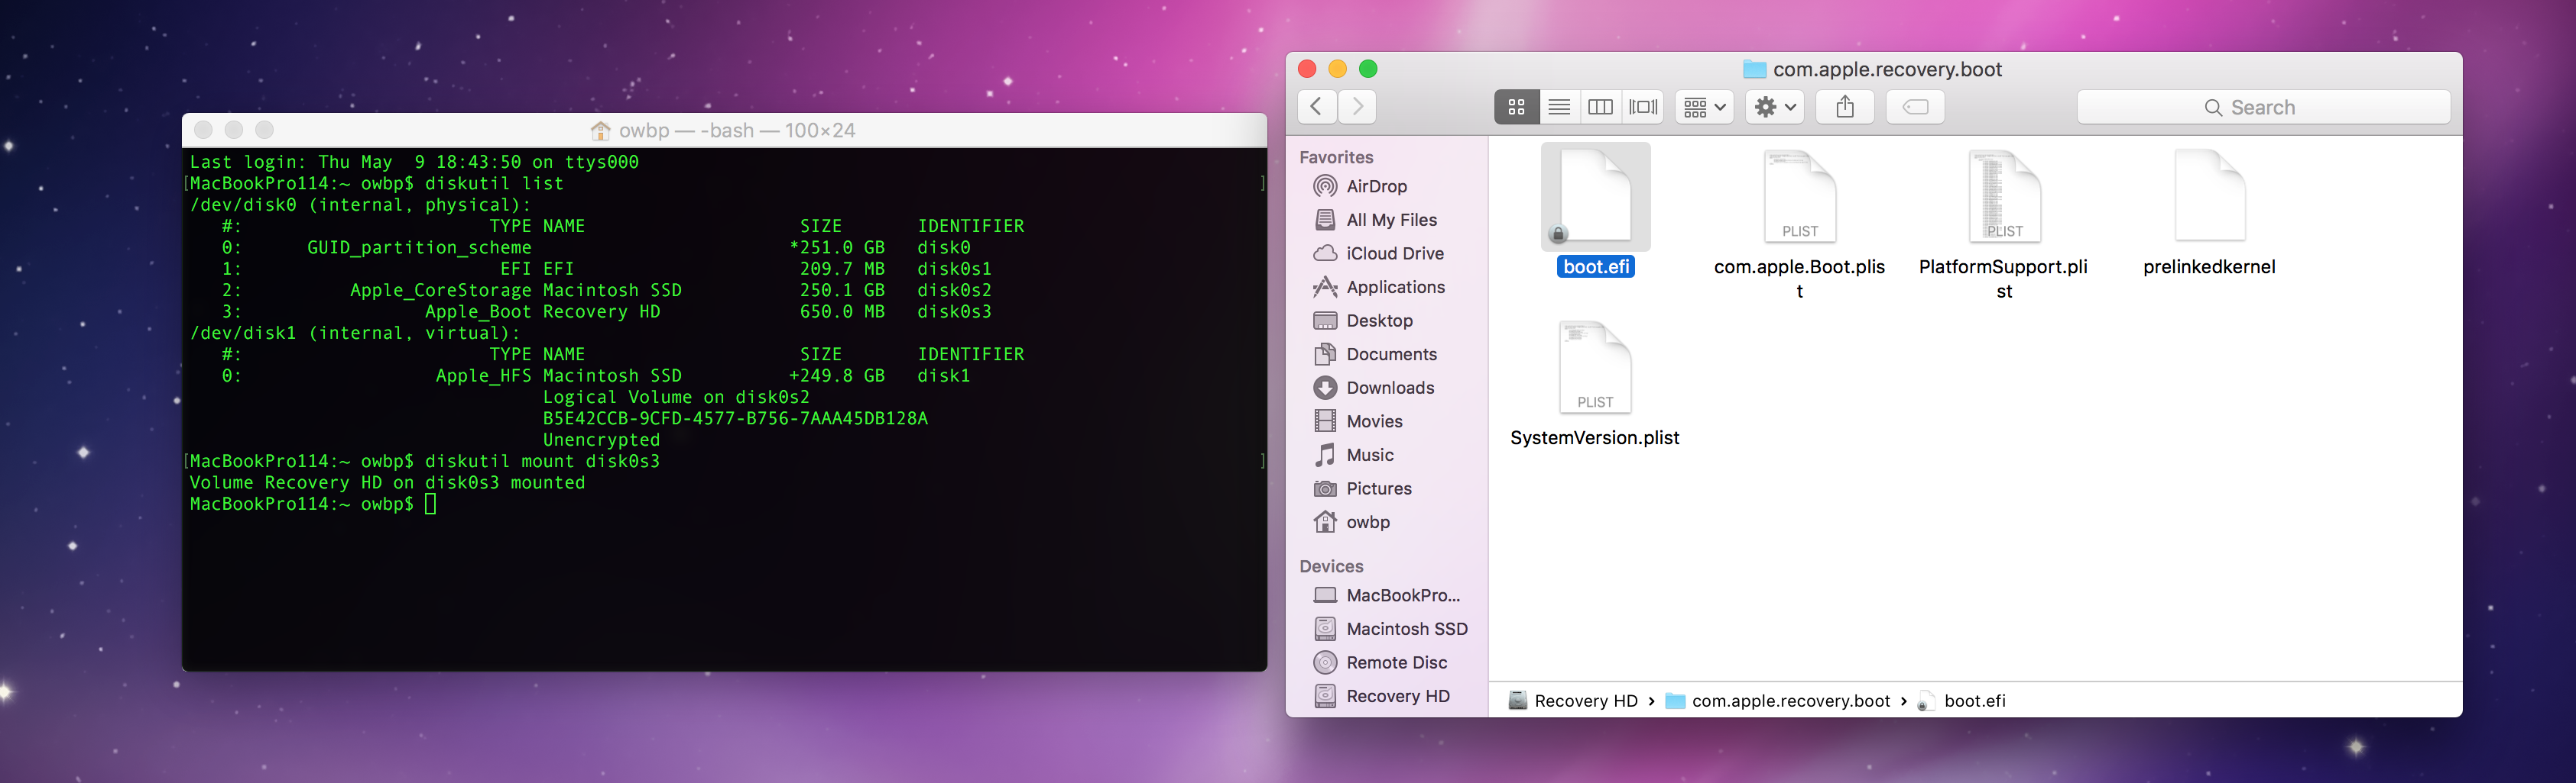This screenshot has height=783, width=2576.
Task: Click the Terminal window close button
Action: 203,130
